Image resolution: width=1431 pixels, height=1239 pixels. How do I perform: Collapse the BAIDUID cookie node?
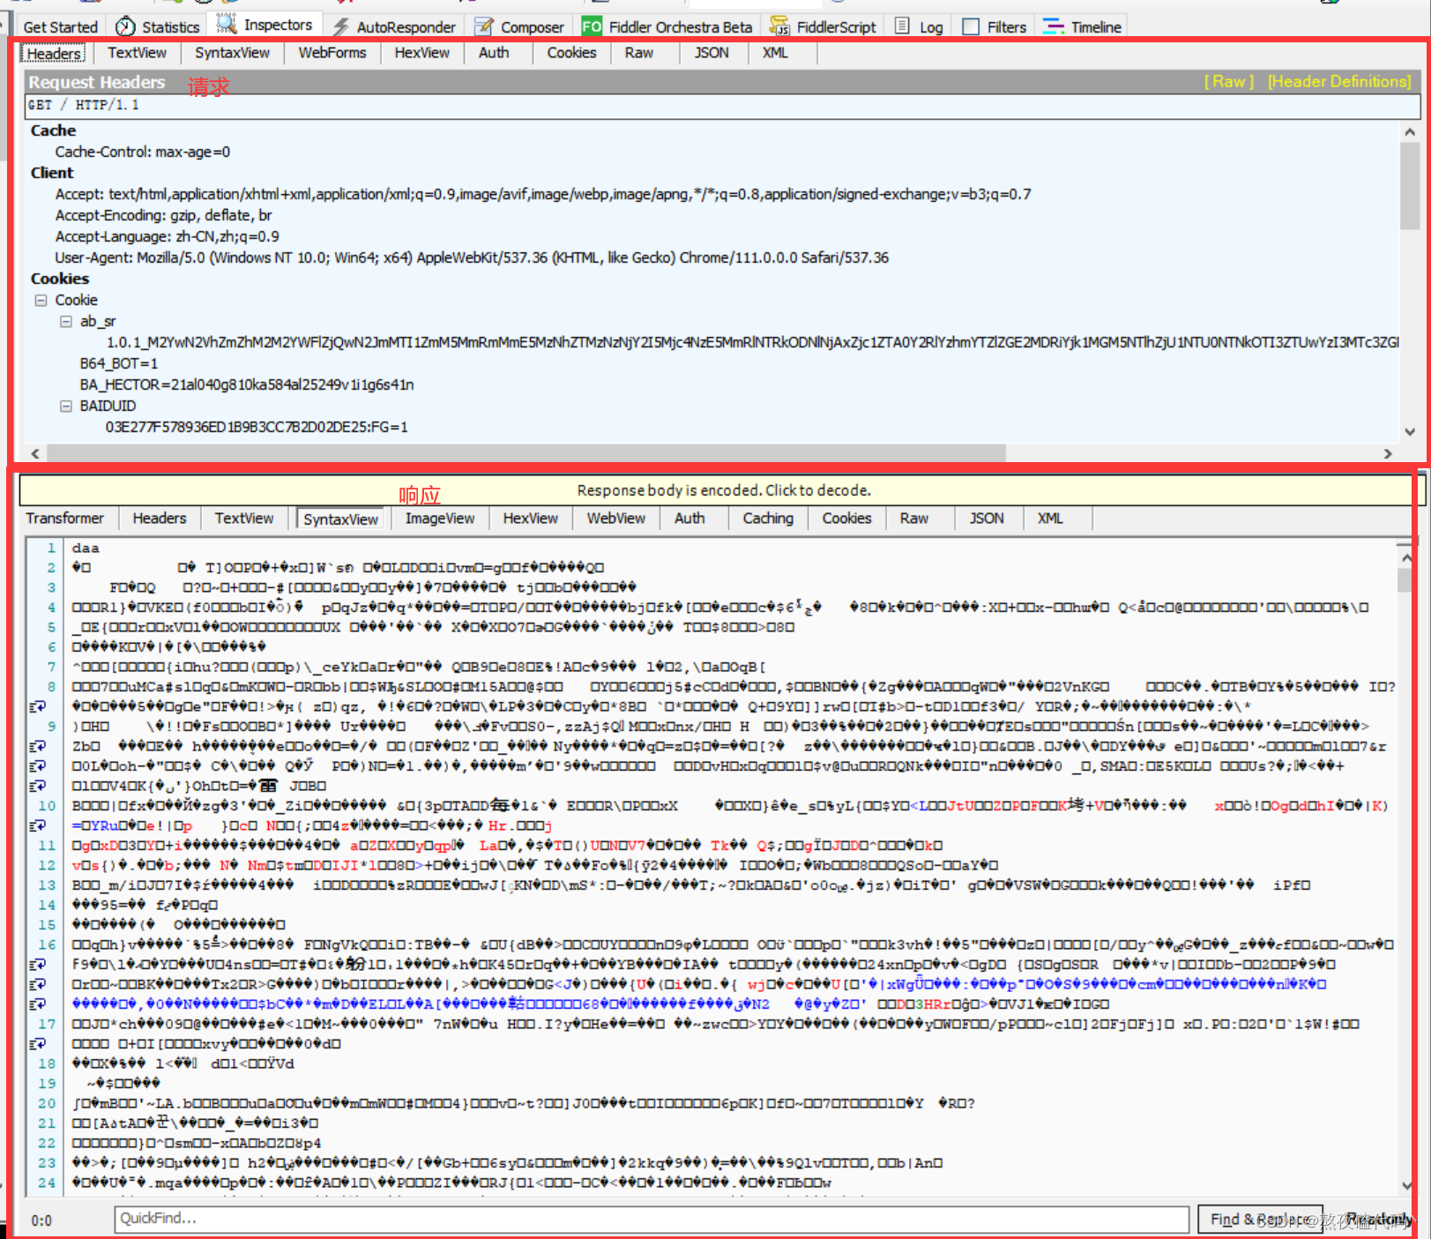(65, 406)
